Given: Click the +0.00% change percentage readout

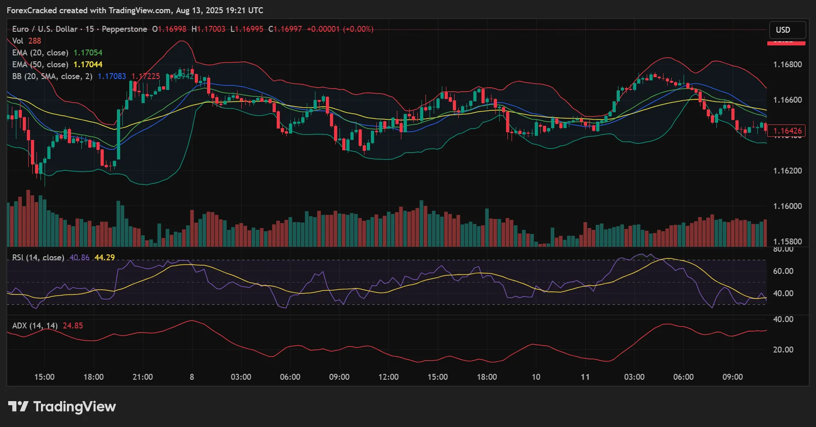Looking at the screenshot, I should (358, 29).
